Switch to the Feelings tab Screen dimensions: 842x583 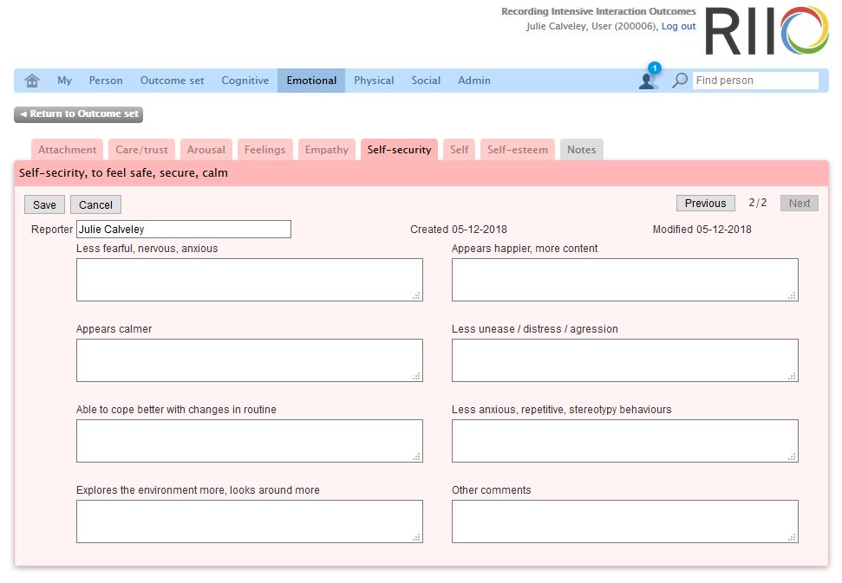pyautogui.click(x=264, y=150)
